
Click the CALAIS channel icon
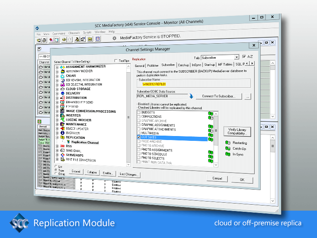click(63, 76)
